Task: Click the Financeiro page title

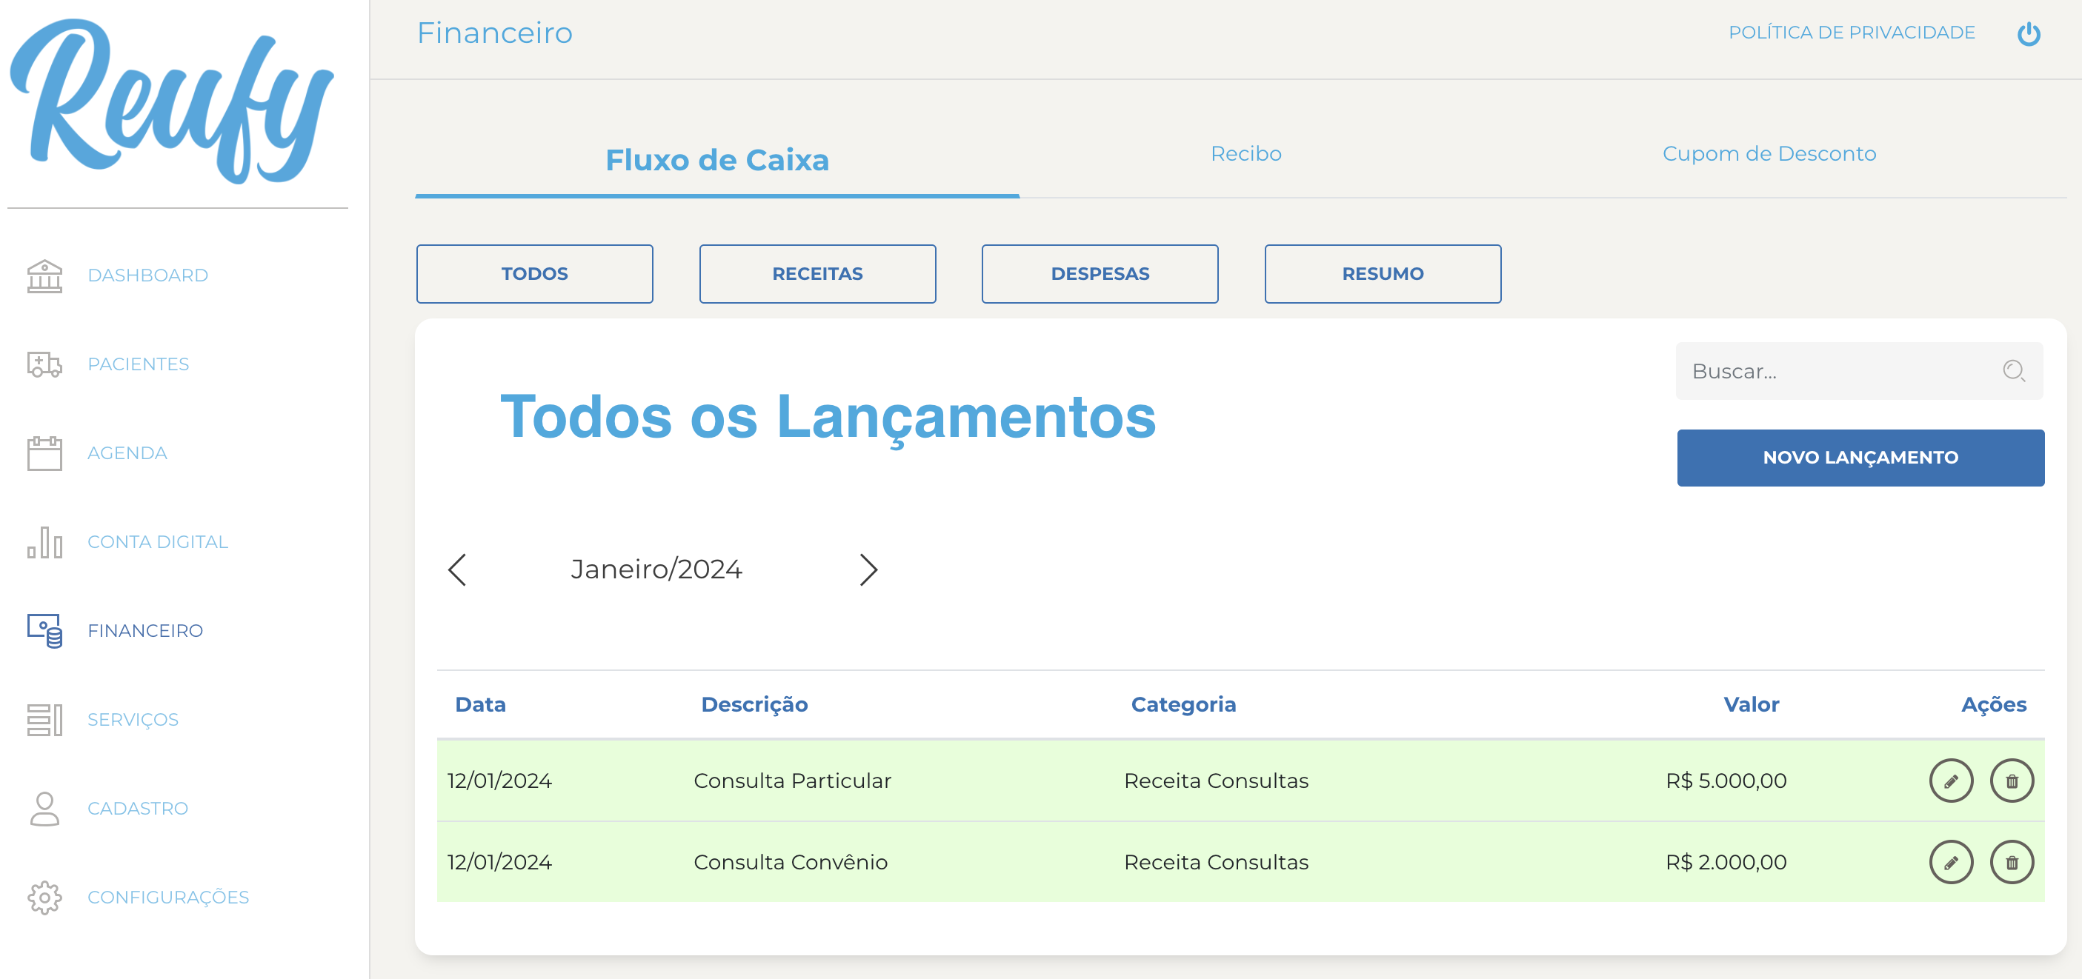Action: tap(495, 33)
